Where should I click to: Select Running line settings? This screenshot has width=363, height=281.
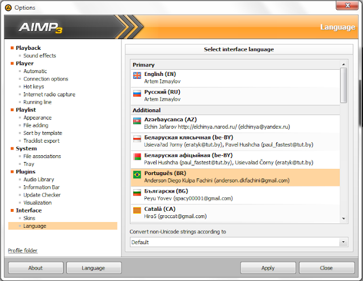(x=37, y=102)
